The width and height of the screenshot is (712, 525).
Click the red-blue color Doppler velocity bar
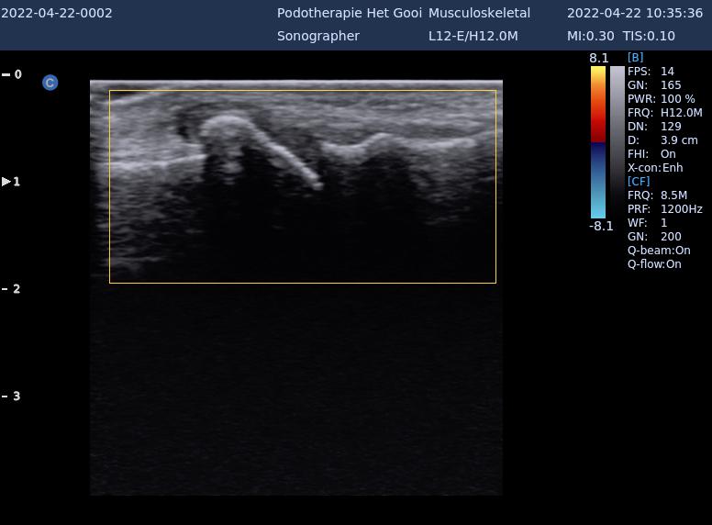click(597, 142)
